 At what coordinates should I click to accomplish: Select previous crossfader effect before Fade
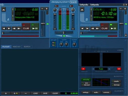pyautogui.click(x=93, y=69)
